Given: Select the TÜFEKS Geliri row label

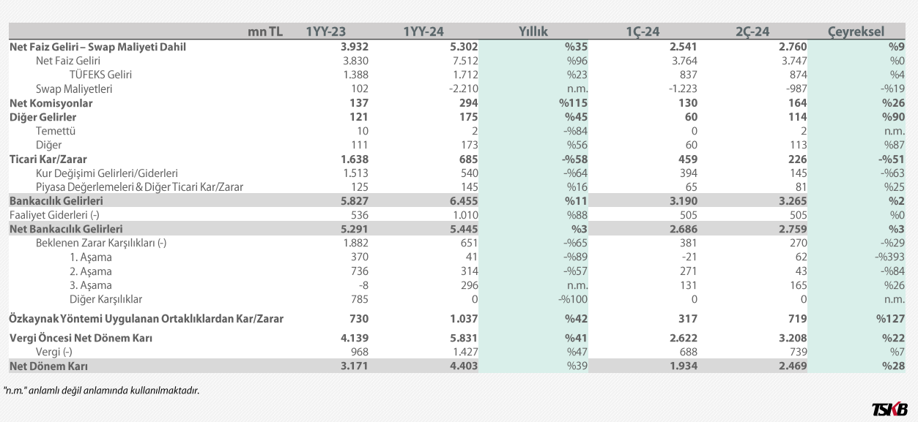Looking at the screenshot, I should [100, 75].
